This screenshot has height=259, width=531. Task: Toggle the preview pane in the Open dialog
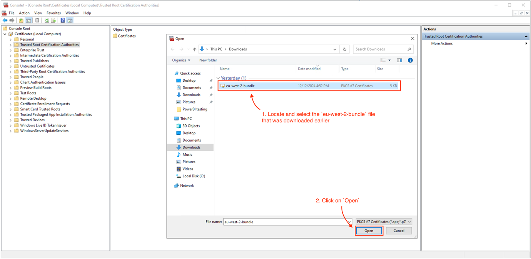[x=399, y=60]
